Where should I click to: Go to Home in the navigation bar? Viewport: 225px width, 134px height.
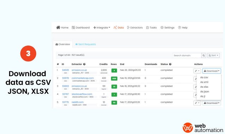[x=62, y=28]
